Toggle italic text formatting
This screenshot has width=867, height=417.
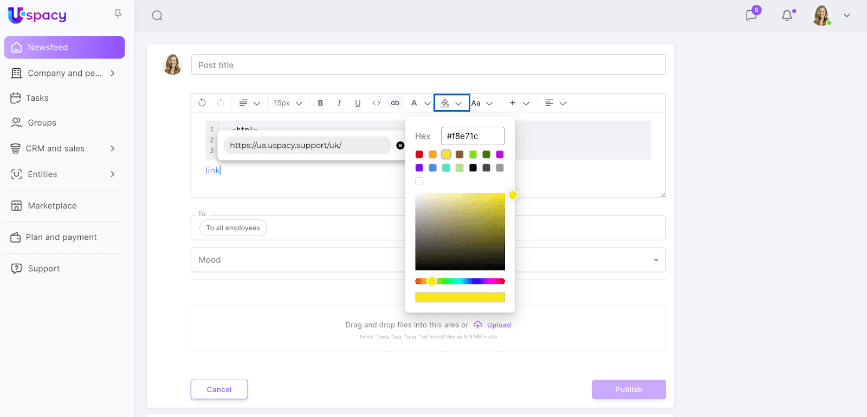click(x=339, y=103)
